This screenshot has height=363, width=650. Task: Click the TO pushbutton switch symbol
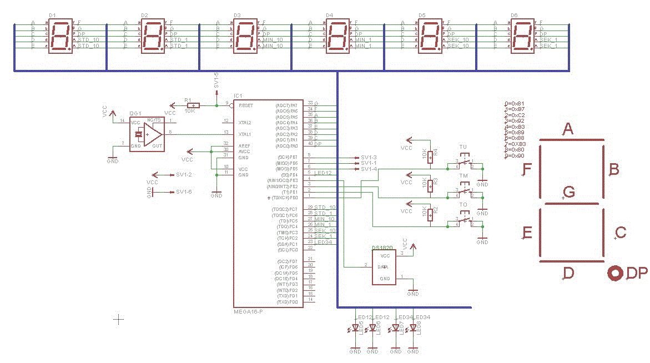[465, 219]
